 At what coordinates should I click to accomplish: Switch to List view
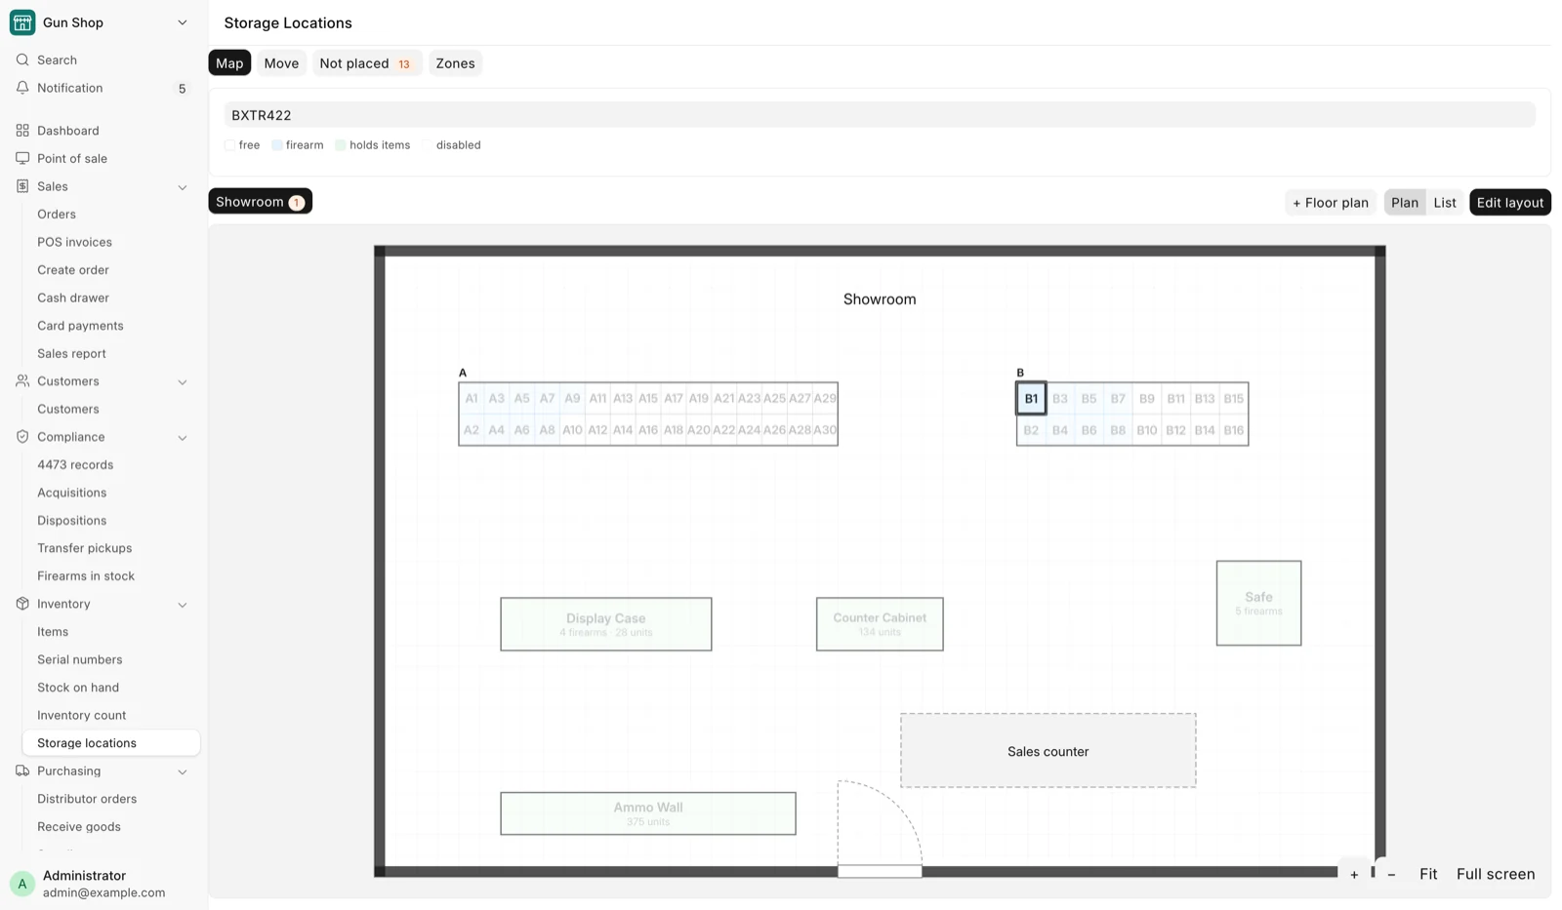pos(1445,203)
